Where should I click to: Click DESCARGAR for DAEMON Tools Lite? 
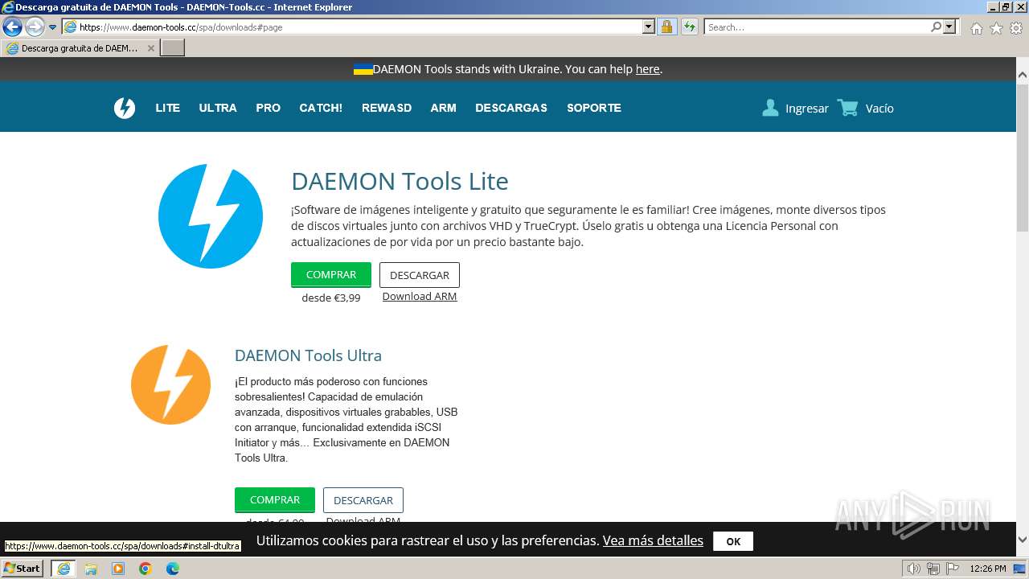420,275
